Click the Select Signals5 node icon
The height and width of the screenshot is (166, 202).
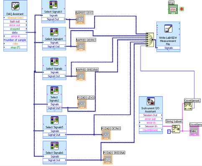[54, 120]
